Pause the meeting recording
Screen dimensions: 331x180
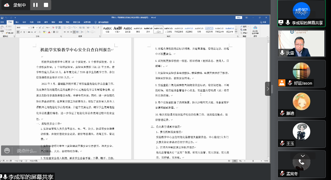[x=35, y=5]
